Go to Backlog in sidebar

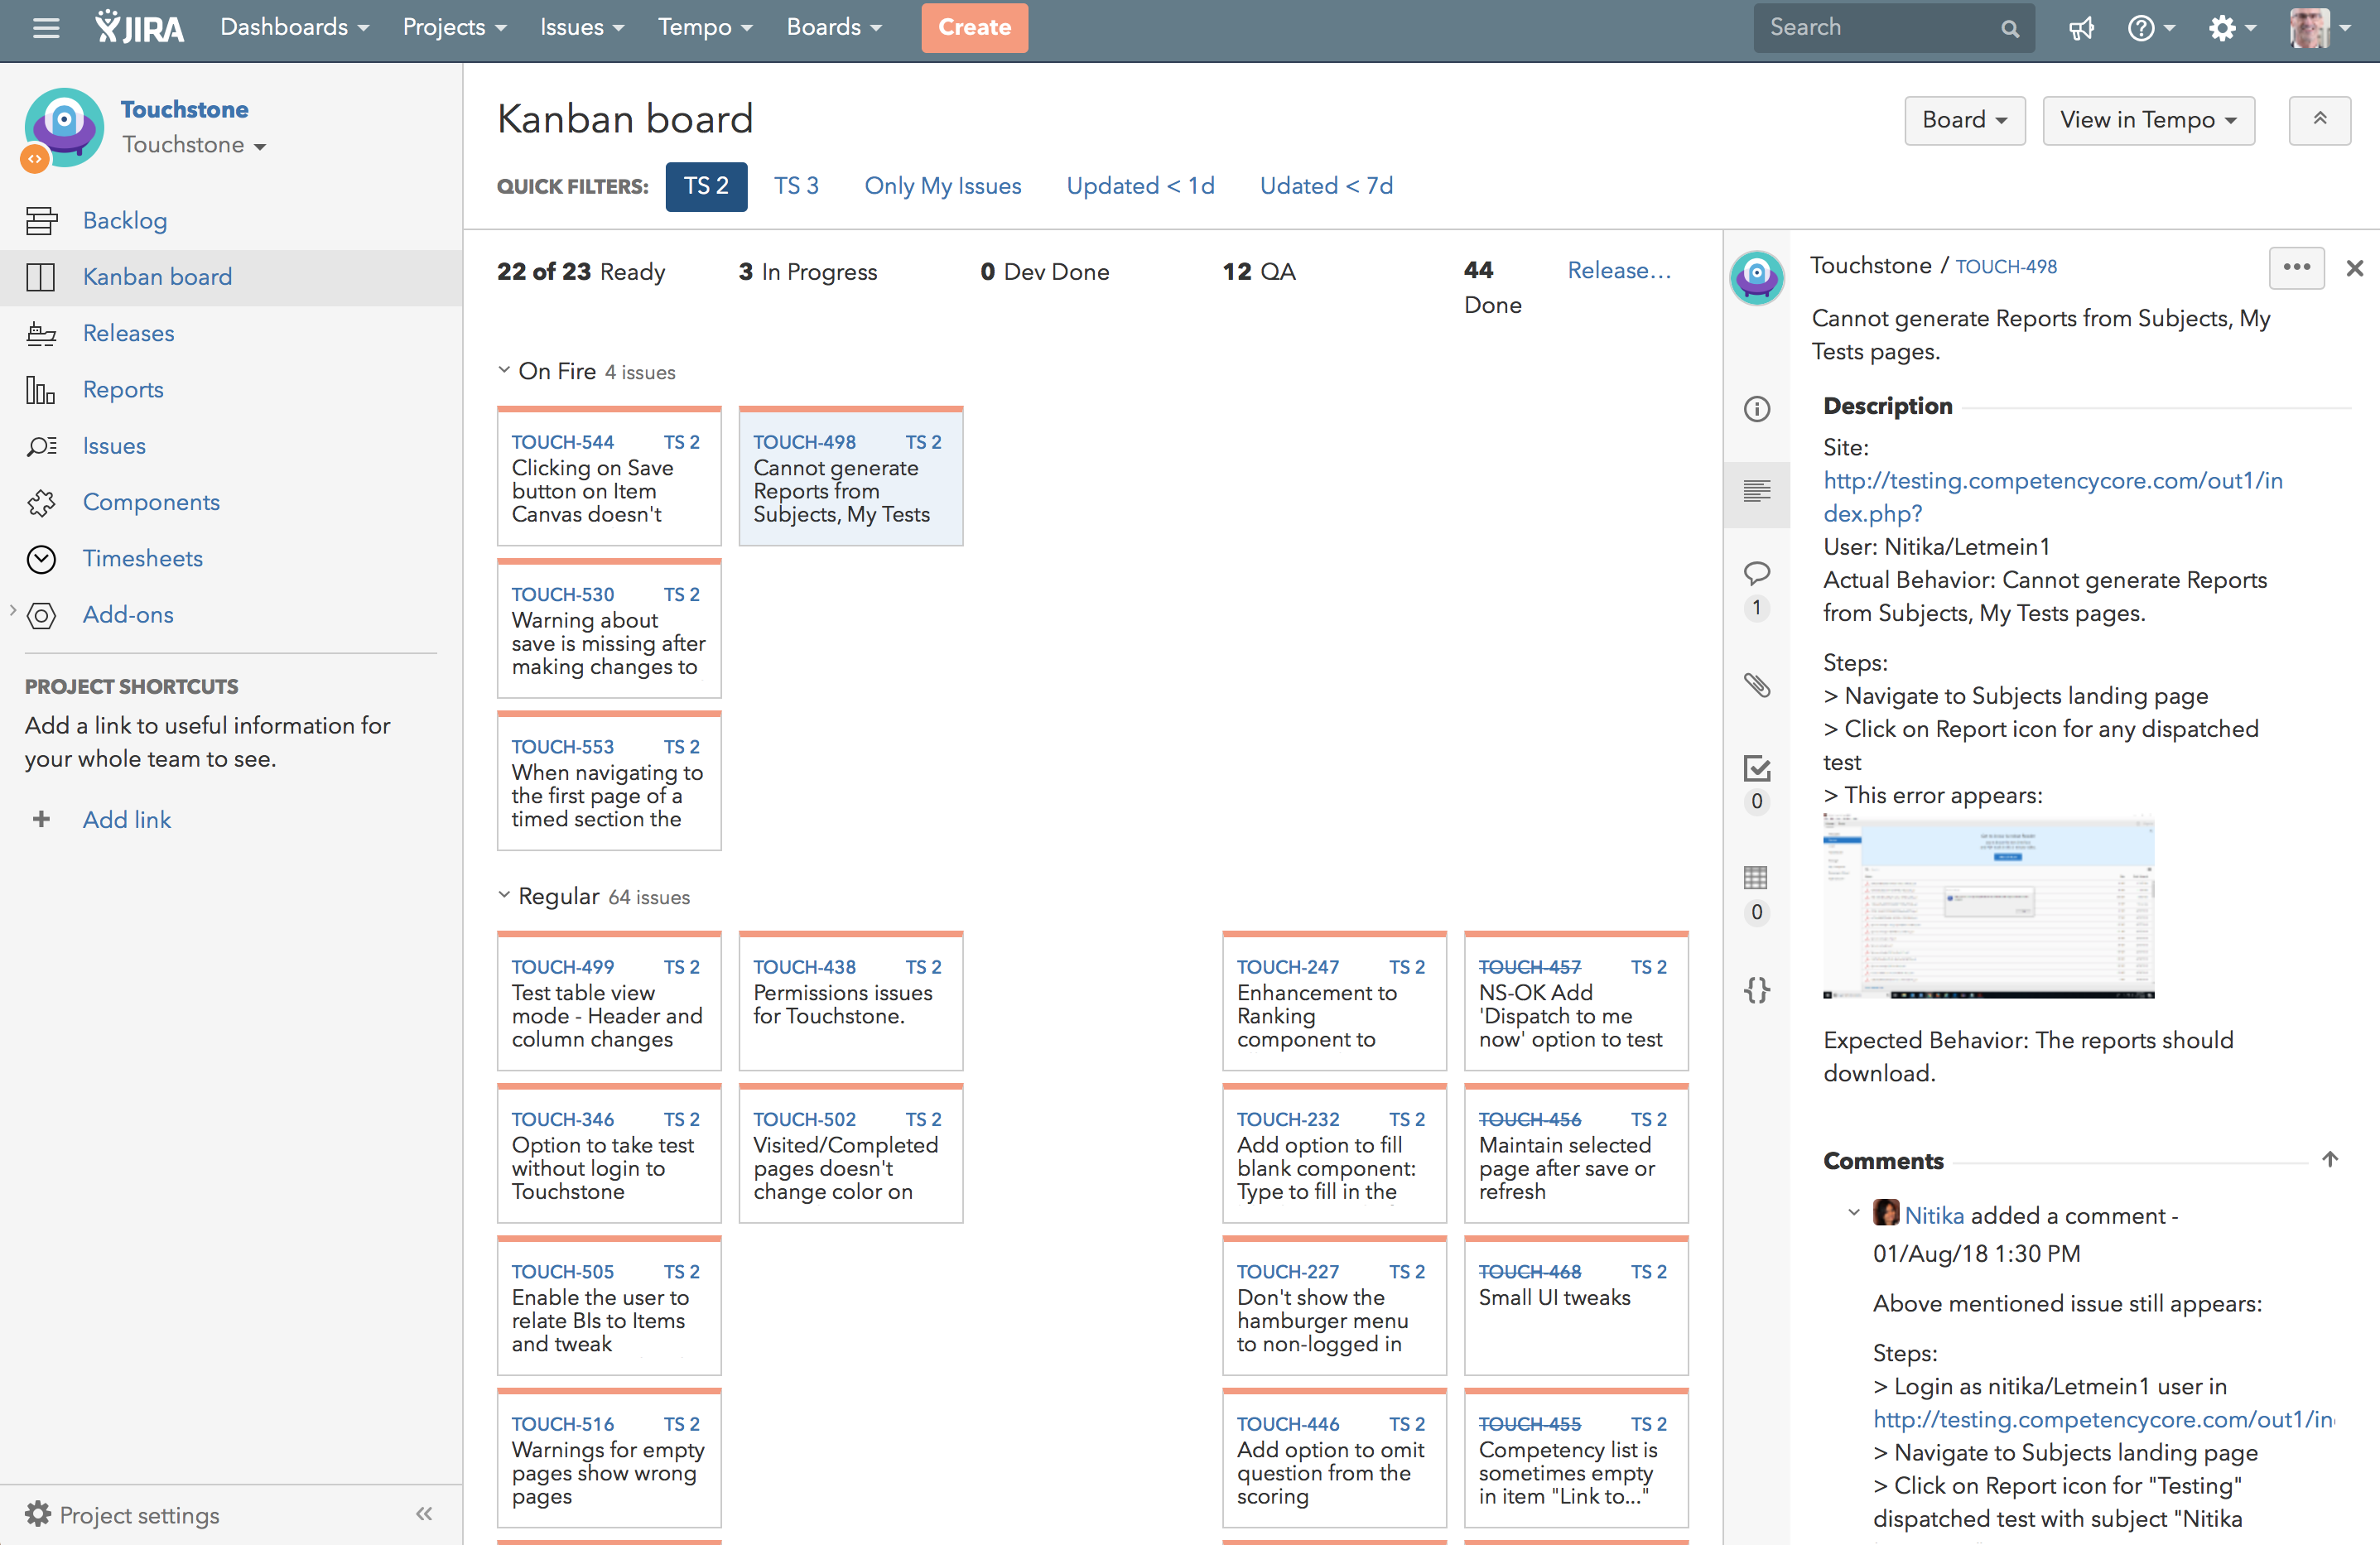(125, 220)
